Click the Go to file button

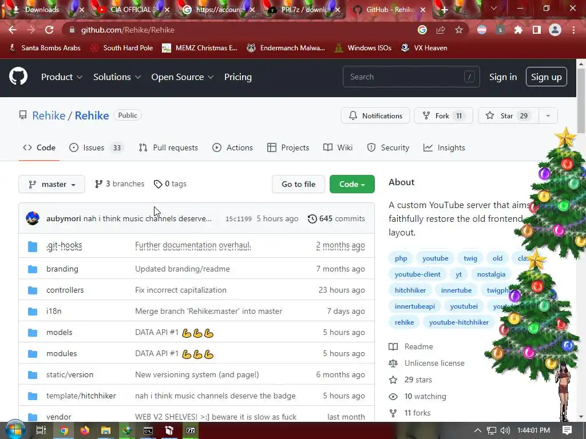coord(298,184)
